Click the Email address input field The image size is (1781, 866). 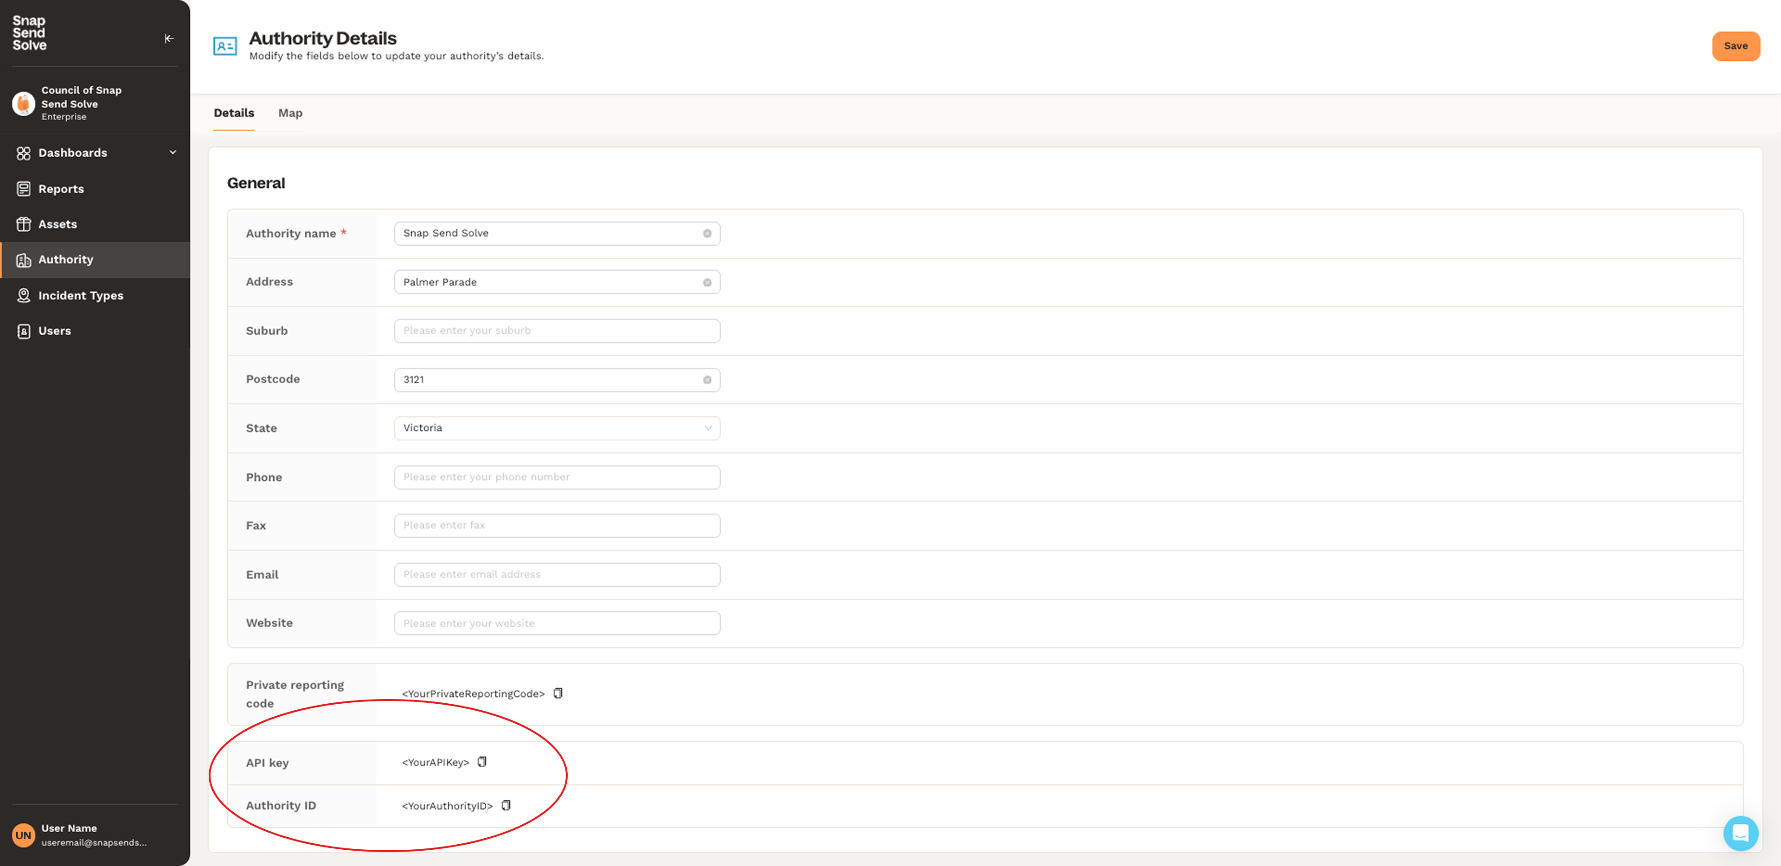557,574
